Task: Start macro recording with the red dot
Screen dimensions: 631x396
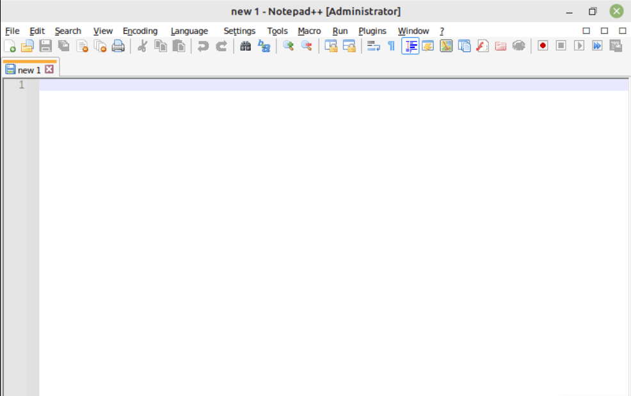Action: click(x=543, y=46)
